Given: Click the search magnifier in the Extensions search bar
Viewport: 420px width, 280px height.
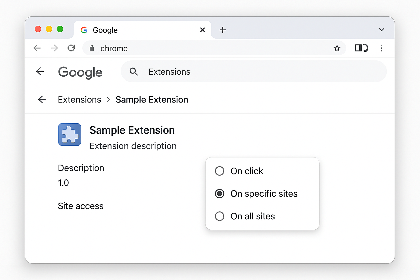Looking at the screenshot, I should coord(134,71).
